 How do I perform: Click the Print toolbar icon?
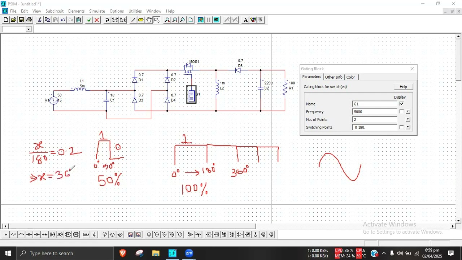(29, 20)
